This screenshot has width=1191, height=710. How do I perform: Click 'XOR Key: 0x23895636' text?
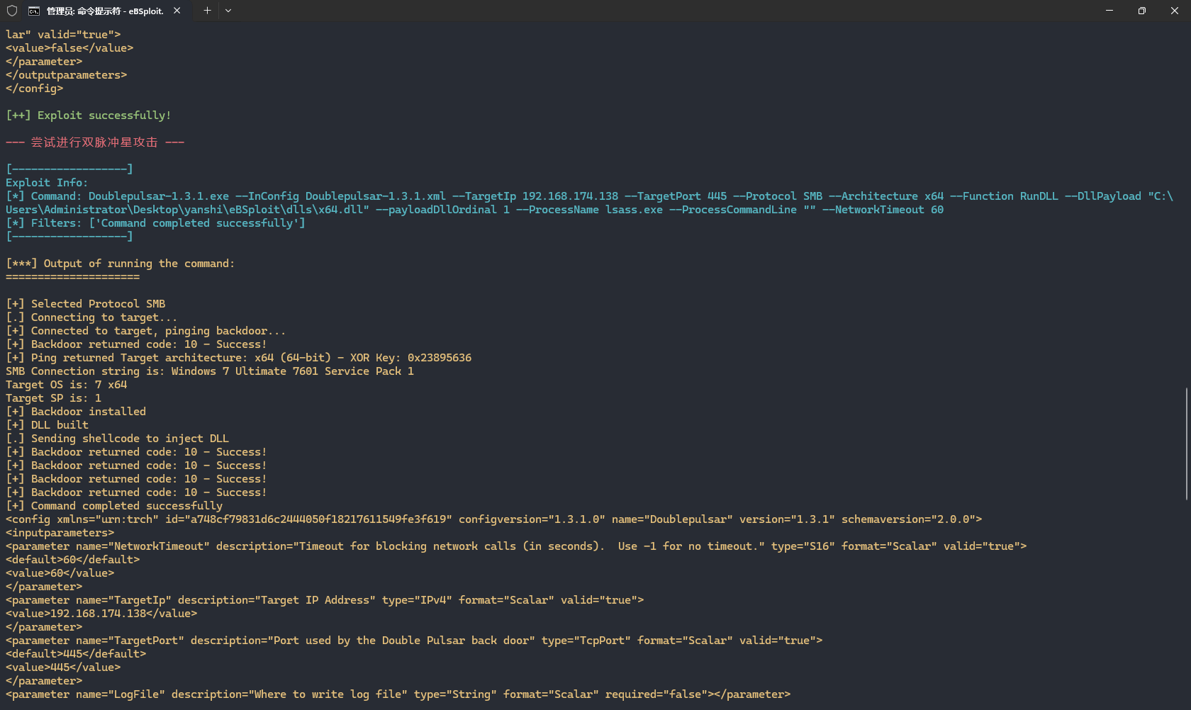pos(411,358)
